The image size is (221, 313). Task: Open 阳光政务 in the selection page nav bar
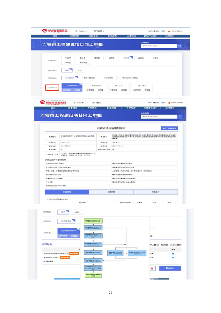(x=112, y=36)
